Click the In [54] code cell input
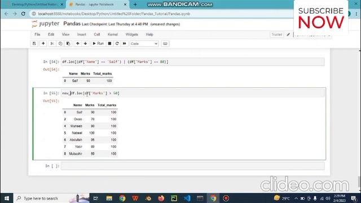Viewport: 361px width, 203px height. click(x=193, y=61)
